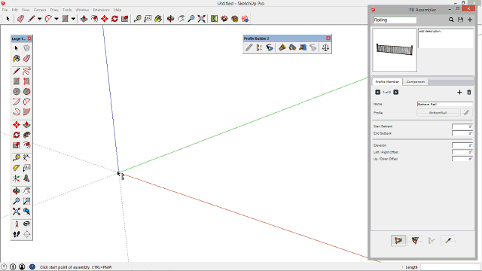This screenshot has width=482, height=271.
Task: Open the Extensions menu
Action: (101, 10)
